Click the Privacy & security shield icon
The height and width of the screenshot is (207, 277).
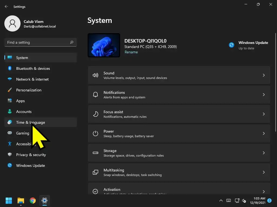click(x=10, y=154)
